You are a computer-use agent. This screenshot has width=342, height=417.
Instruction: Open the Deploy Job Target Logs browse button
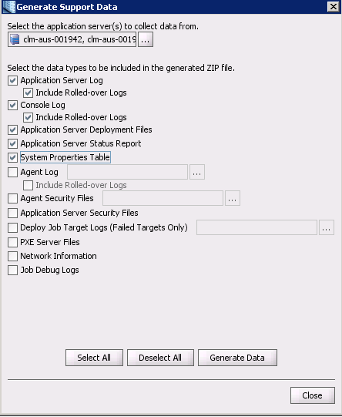click(x=327, y=227)
